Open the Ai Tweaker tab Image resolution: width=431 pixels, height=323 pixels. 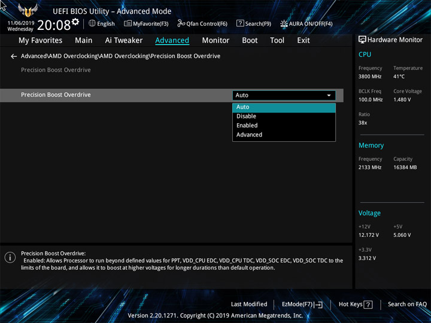point(124,41)
